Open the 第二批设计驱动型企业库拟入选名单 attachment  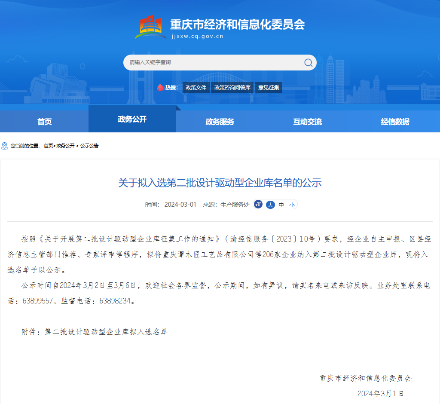[x=106, y=332]
